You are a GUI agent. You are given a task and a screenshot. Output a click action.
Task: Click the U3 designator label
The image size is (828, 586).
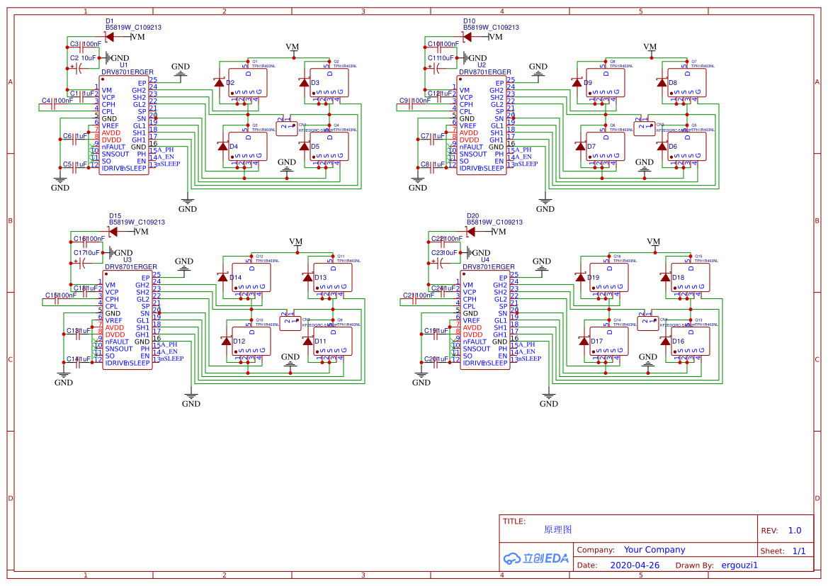tap(127, 260)
